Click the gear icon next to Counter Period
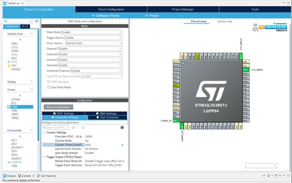Viewport: 292px width, 183px height. click(122, 145)
